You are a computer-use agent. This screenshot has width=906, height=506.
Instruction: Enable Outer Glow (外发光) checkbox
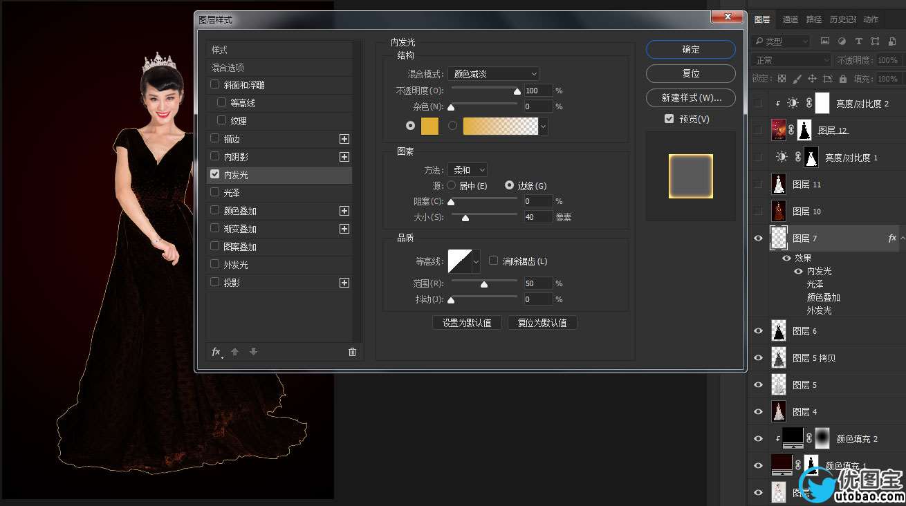tap(215, 264)
